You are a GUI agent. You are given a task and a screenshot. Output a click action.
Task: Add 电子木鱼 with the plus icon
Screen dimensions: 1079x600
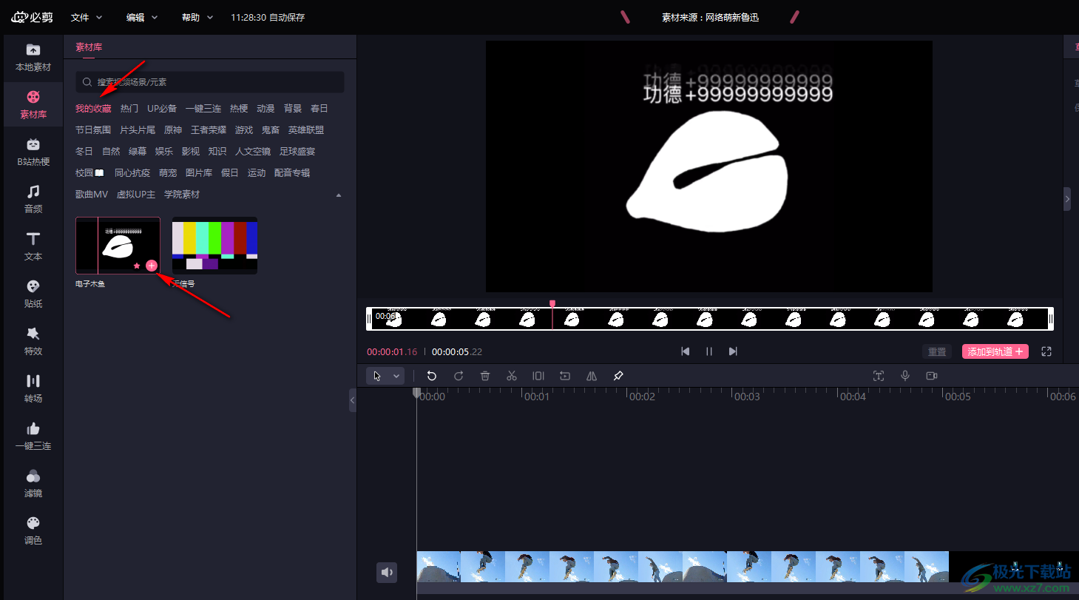tap(152, 266)
